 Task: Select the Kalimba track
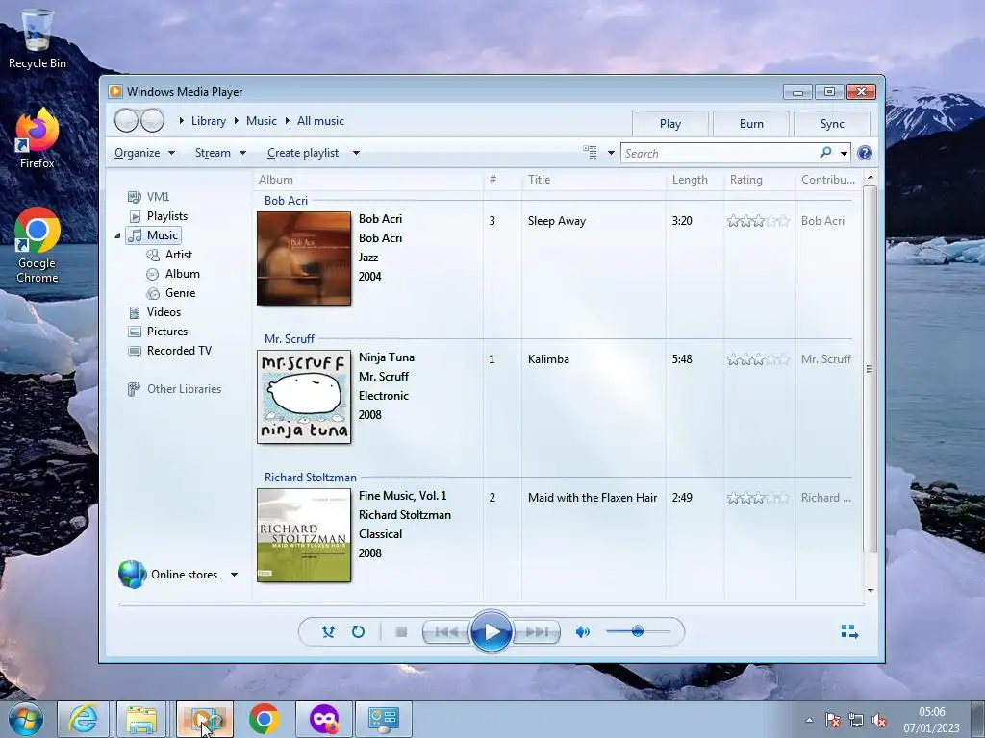548,359
